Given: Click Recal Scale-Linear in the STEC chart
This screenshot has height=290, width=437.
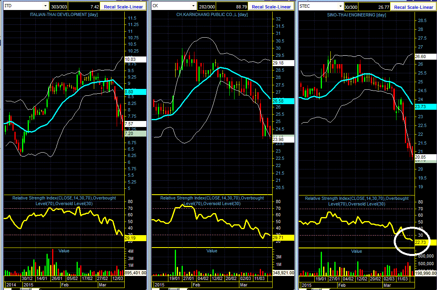Looking at the screenshot, I should [x=413, y=7].
